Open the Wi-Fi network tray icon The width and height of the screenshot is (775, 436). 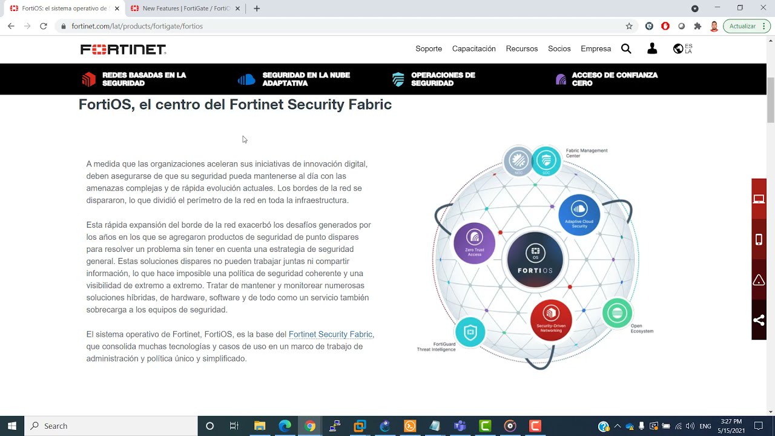click(x=678, y=426)
